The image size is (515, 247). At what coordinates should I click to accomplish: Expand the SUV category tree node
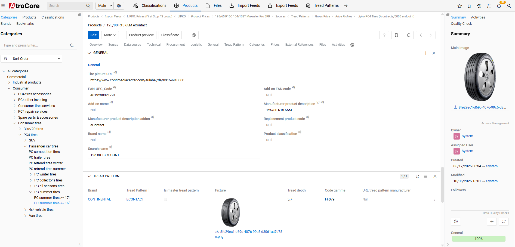(26, 140)
